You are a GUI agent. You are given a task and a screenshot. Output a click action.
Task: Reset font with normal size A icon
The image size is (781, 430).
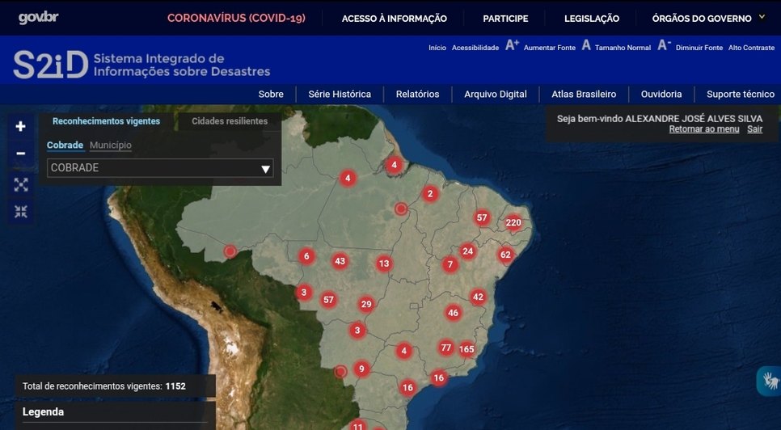[586, 46]
